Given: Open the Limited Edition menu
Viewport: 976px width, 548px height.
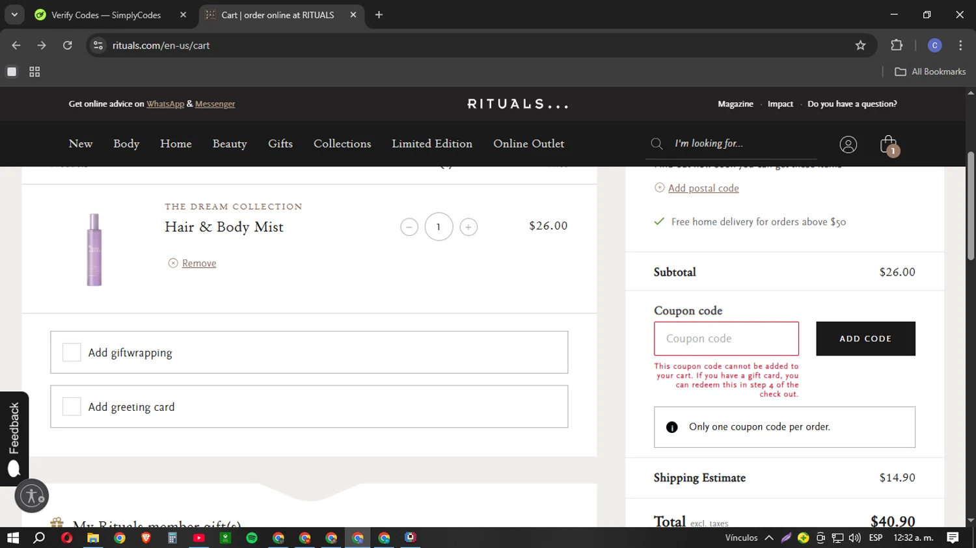Looking at the screenshot, I should click(x=432, y=144).
